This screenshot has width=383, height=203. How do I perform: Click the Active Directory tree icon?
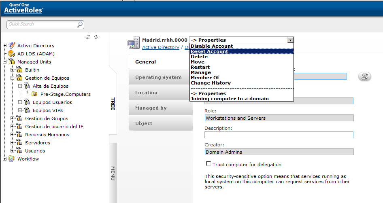[x=11, y=45]
